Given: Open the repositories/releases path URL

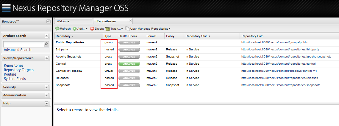Looking at the screenshot, I should (x=280, y=78).
